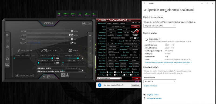The image size is (216, 104).
Task: Open GPU-Z hamburger menu
Action: (139, 23)
